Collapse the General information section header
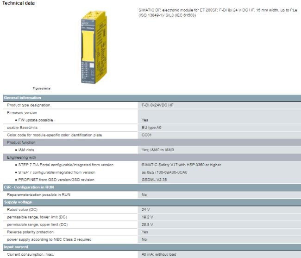Screen dimensions: 301x258 [x=22, y=97]
